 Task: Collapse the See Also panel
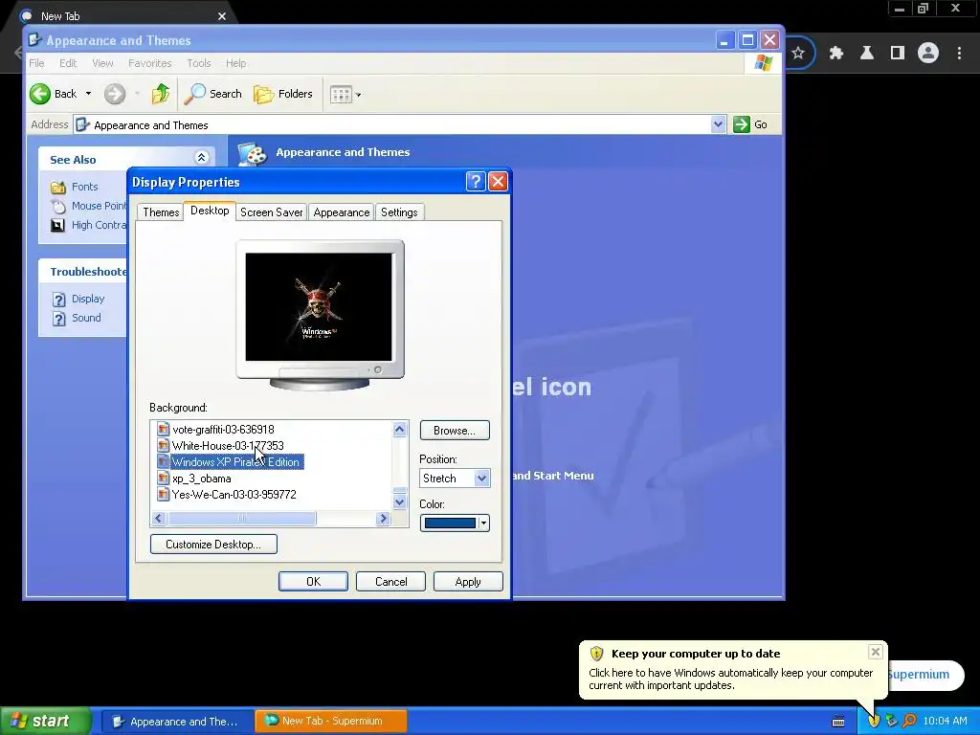coord(201,158)
